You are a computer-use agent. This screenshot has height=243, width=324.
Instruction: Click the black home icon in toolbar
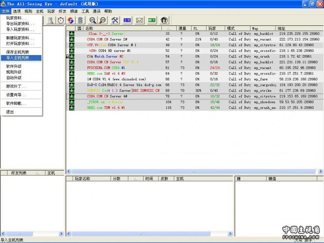164,20
